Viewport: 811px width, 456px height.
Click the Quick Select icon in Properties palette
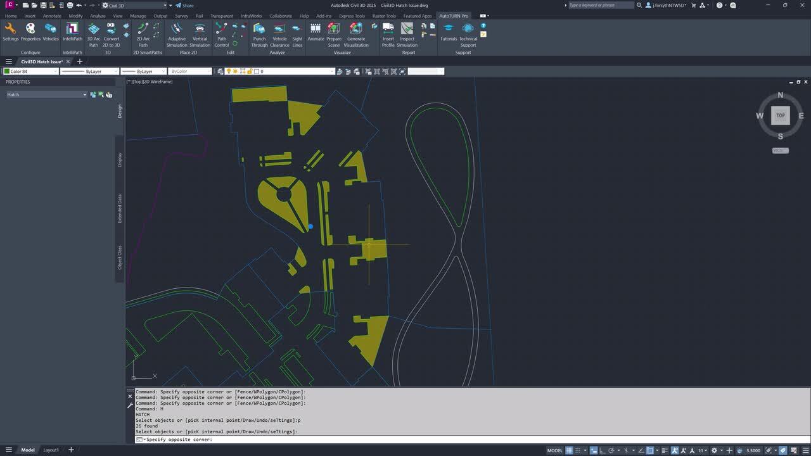[x=108, y=94]
